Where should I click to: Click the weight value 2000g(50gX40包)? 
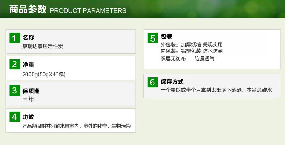pyautogui.click(x=44, y=74)
